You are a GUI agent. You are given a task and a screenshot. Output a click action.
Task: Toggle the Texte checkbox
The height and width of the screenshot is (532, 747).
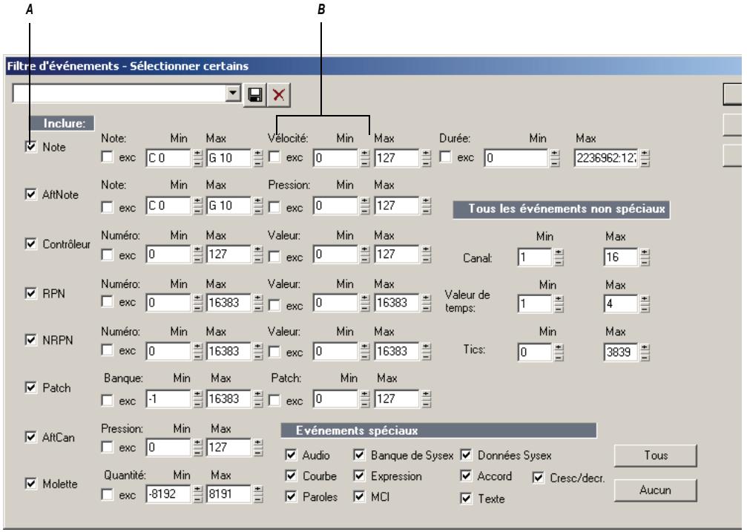click(x=466, y=499)
